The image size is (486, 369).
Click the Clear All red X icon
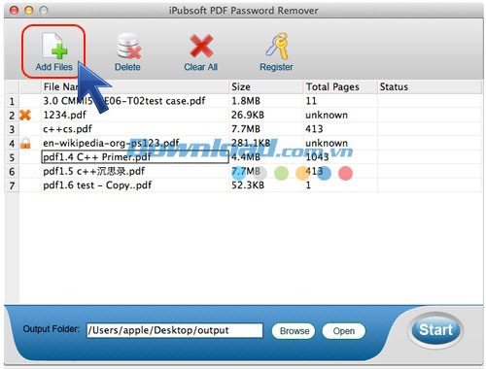point(201,46)
